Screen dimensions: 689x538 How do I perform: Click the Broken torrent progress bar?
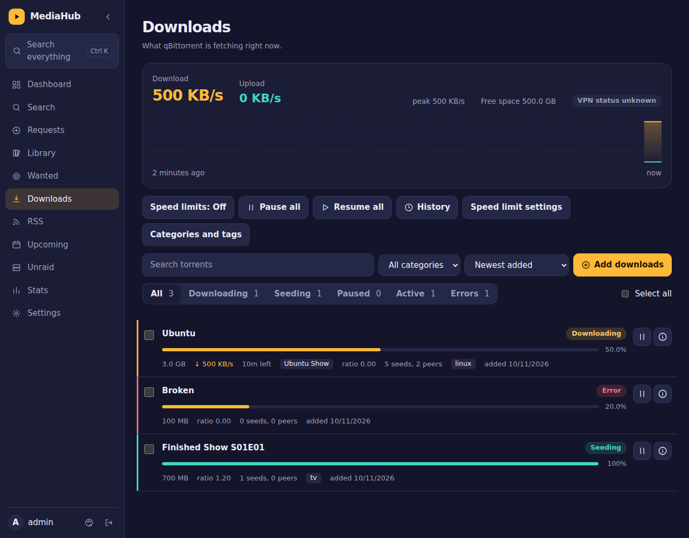point(380,407)
